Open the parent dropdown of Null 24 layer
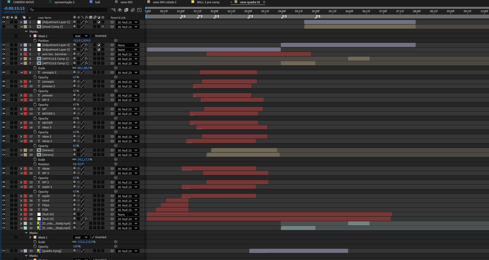Viewport: 489px width, 260px height. [x=128, y=214]
